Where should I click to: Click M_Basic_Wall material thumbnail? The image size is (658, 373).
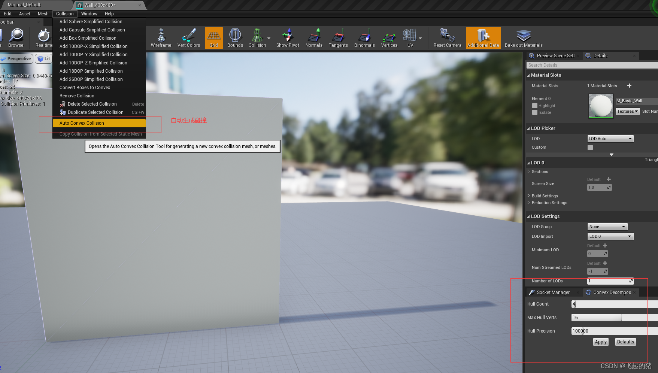coord(601,106)
